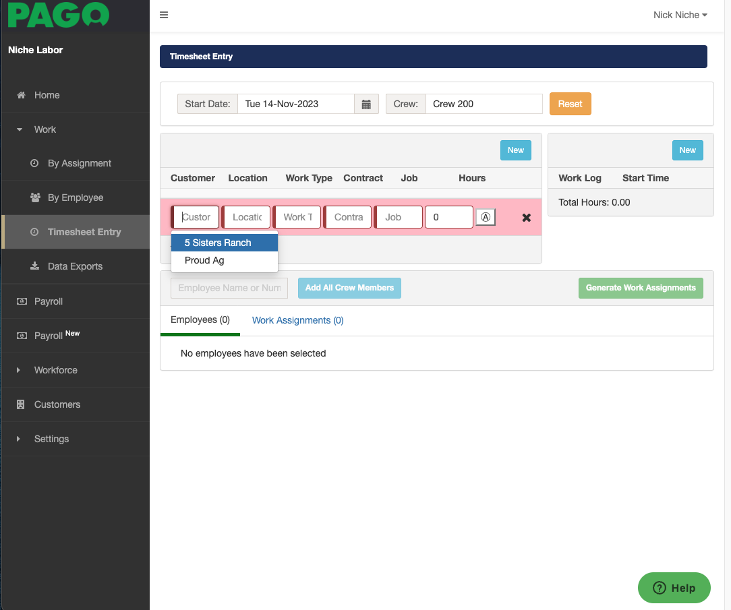Click the circled A auto-hours icon
This screenshot has height=610, width=731.
[486, 217]
